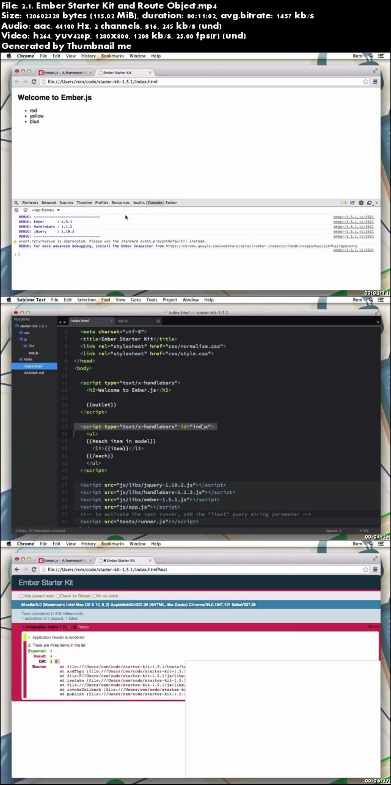Image resolution: width=391 pixels, height=785 pixels.
Task: Click 'There are three items in the list' result
Action: pyautogui.click(x=57, y=645)
